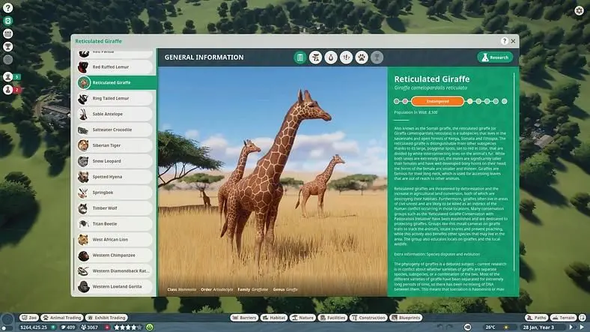Image resolution: width=590 pixels, height=332 pixels.
Task: Click the Research button
Action: pos(495,58)
